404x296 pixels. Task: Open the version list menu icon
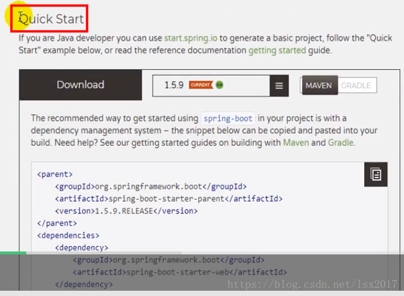pos(279,86)
